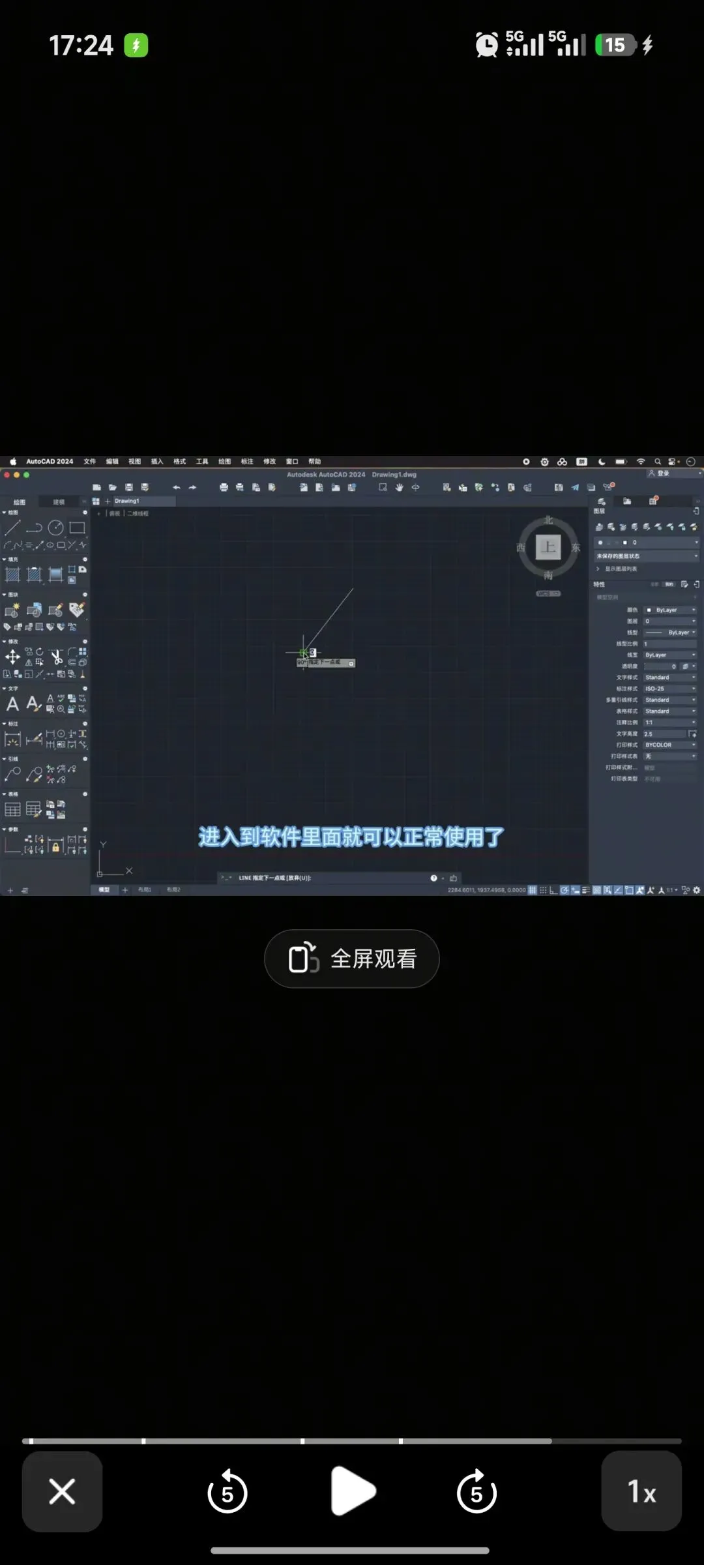Tap the 全屏观看 button

click(x=352, y=959)
